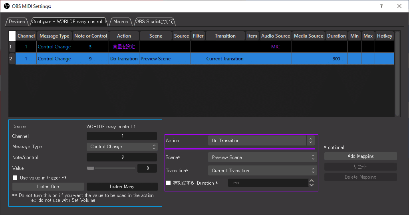Expand the Transition Current Transition dropdown
Screen dimensions: 409x215
262,171
